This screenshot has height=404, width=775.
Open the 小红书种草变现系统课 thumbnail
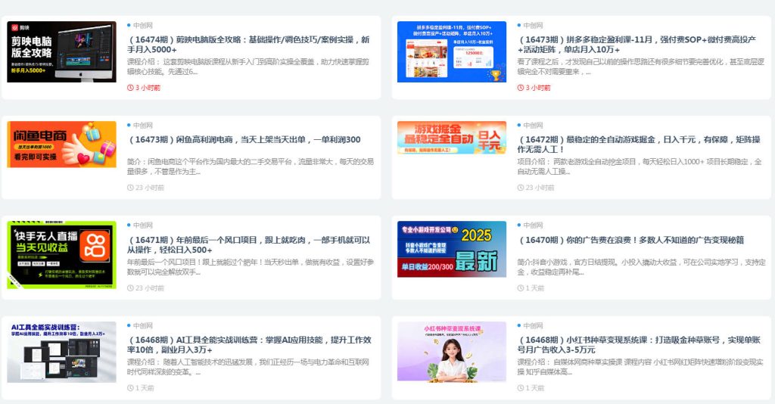tap(452, 351)
